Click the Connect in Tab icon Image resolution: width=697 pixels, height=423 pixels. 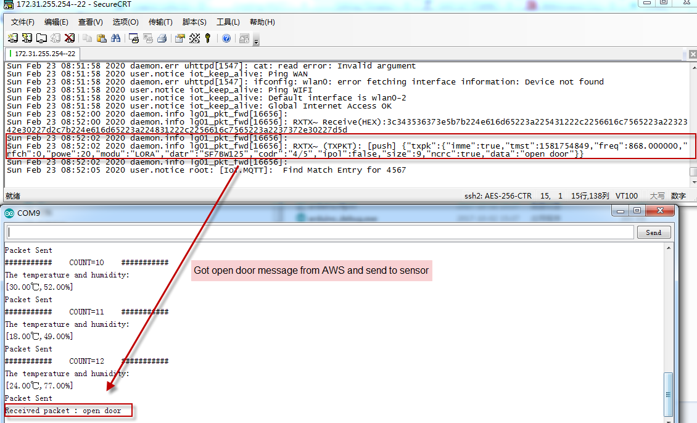tap(41, 38)
